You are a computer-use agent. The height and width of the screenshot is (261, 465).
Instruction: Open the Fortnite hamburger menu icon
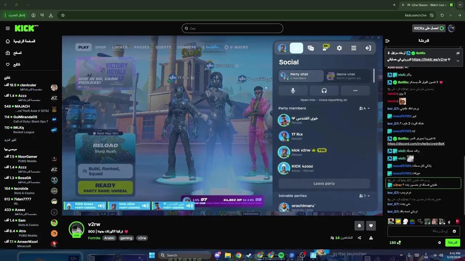pos(353,48)
